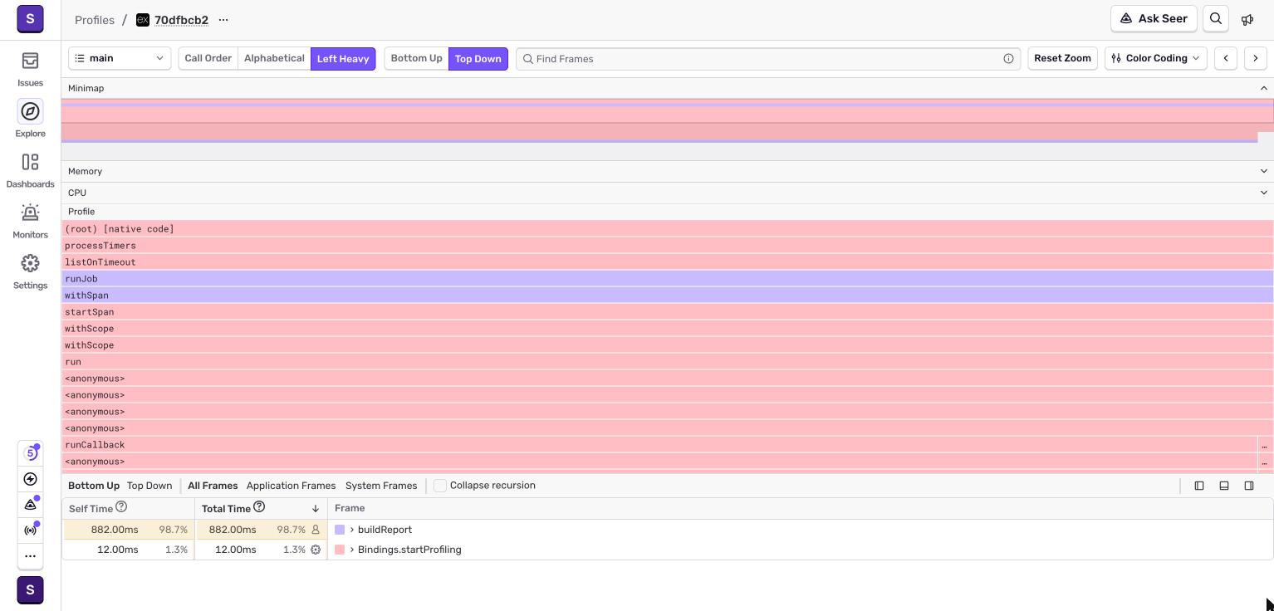
Task: Click Find Frames info icon
Action: tap(1008, 59)
